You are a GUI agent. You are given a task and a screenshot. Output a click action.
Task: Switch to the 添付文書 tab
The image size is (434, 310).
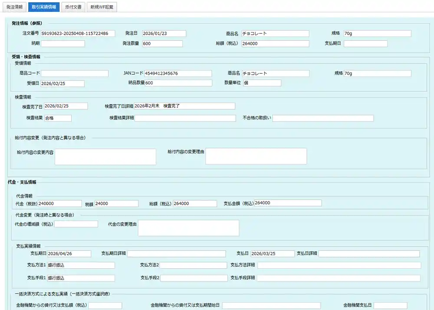(x=72, y=7)
